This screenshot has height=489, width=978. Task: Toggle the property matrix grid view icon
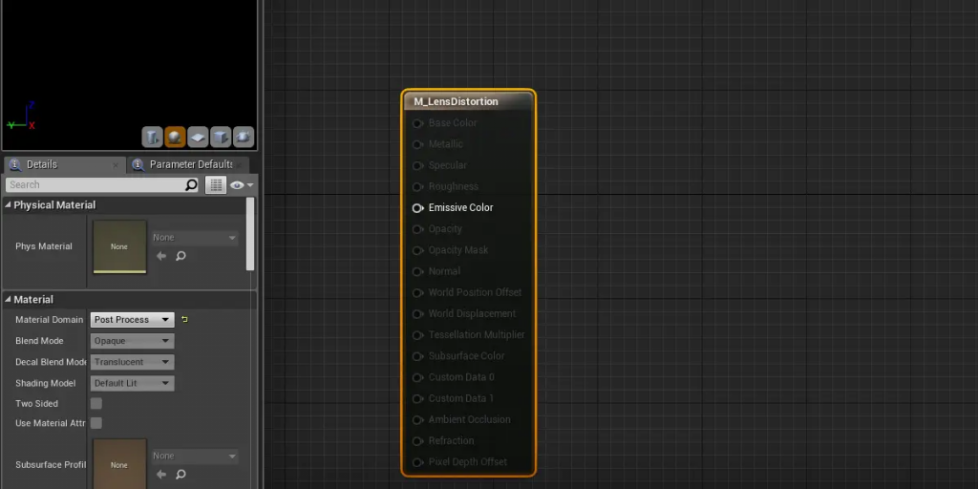216,185
